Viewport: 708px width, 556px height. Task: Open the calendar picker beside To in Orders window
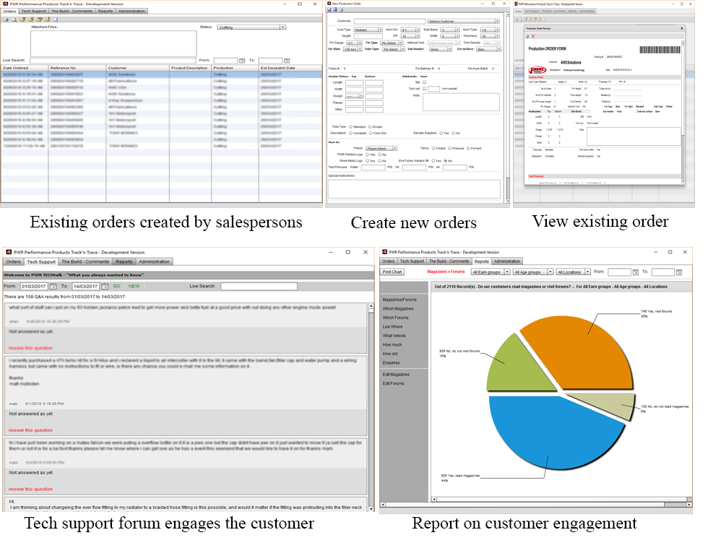click(x=287, y=61)
